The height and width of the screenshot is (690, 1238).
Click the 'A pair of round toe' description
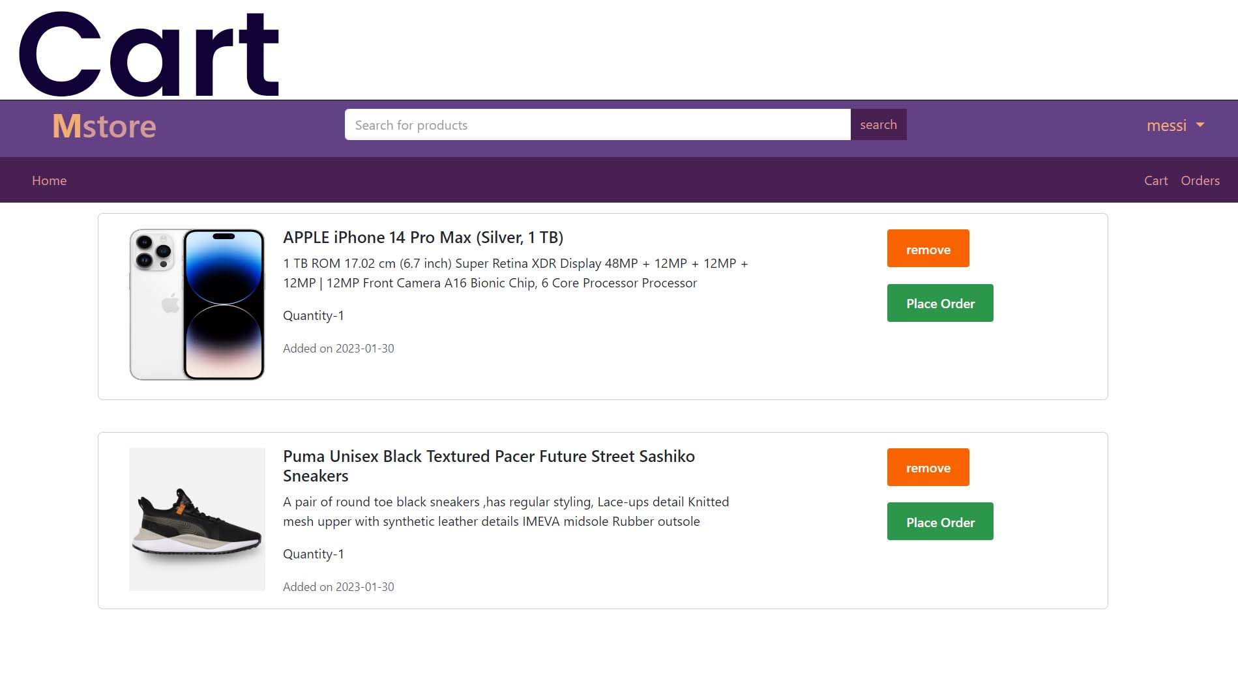(x=506, y=511)
